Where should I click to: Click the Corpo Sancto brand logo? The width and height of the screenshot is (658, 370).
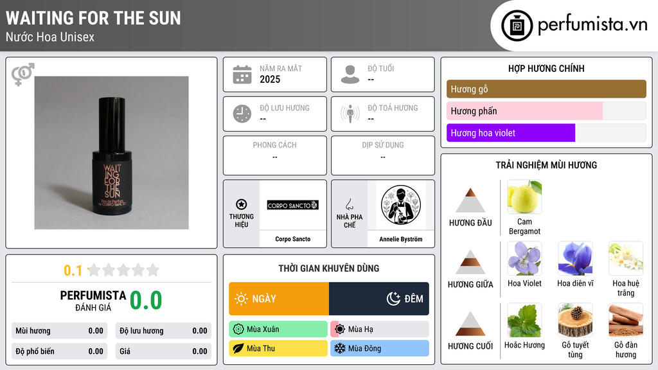(x=293, y=205)
